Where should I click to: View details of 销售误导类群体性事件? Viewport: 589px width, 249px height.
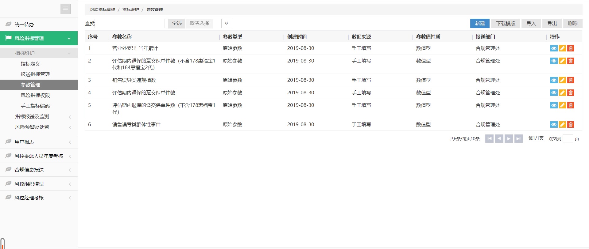pyautogui.click(x=554, y=125)
